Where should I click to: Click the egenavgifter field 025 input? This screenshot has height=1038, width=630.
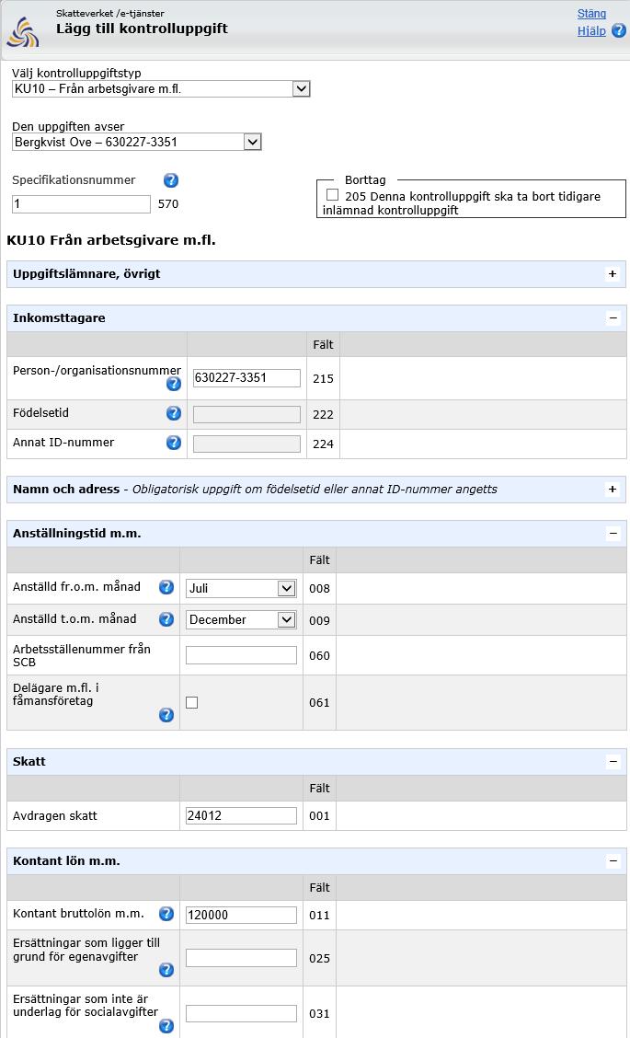241,958
